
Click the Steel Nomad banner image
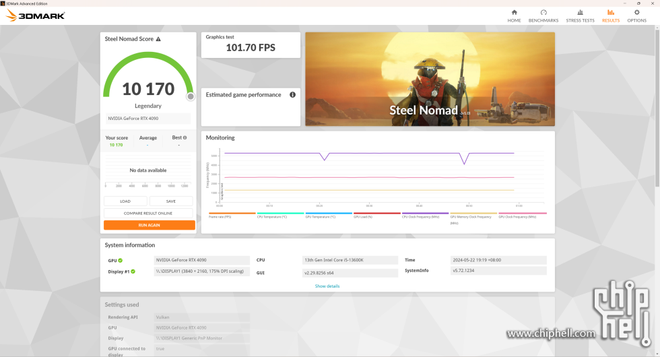click(430, 79)
